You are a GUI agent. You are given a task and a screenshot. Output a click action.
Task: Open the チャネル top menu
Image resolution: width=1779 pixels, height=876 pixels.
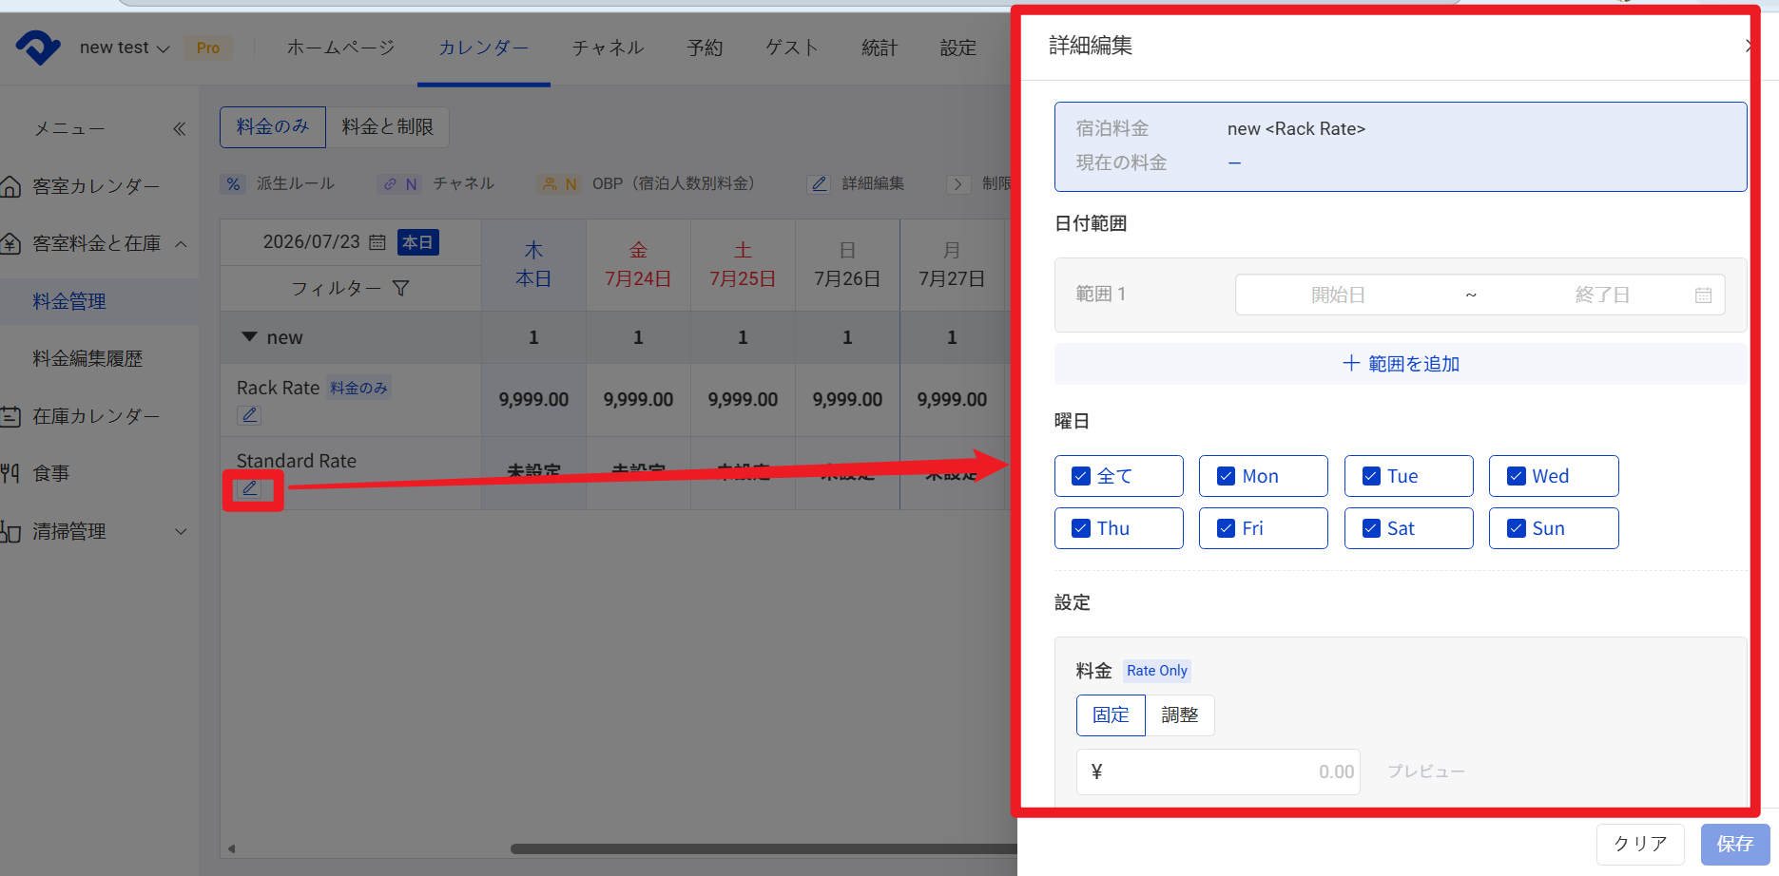tap(608, 48)
